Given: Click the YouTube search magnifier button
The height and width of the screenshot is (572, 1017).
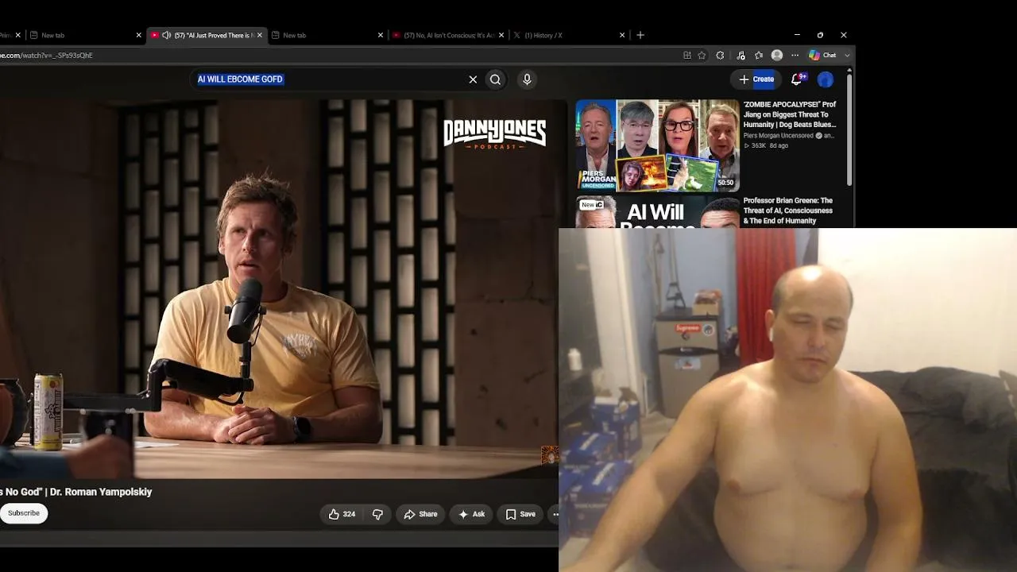Looking at the screenshot, I should coord(495,79).
